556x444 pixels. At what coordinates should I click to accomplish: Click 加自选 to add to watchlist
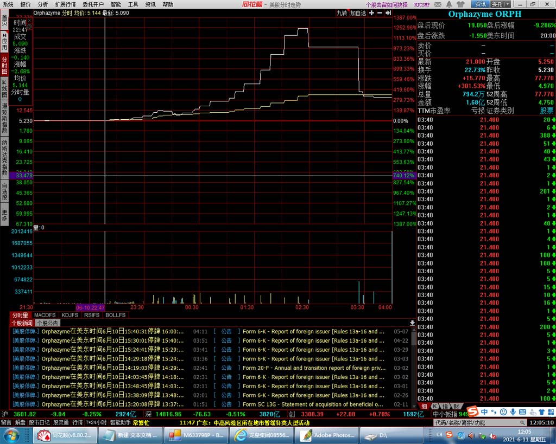point(358,13)
